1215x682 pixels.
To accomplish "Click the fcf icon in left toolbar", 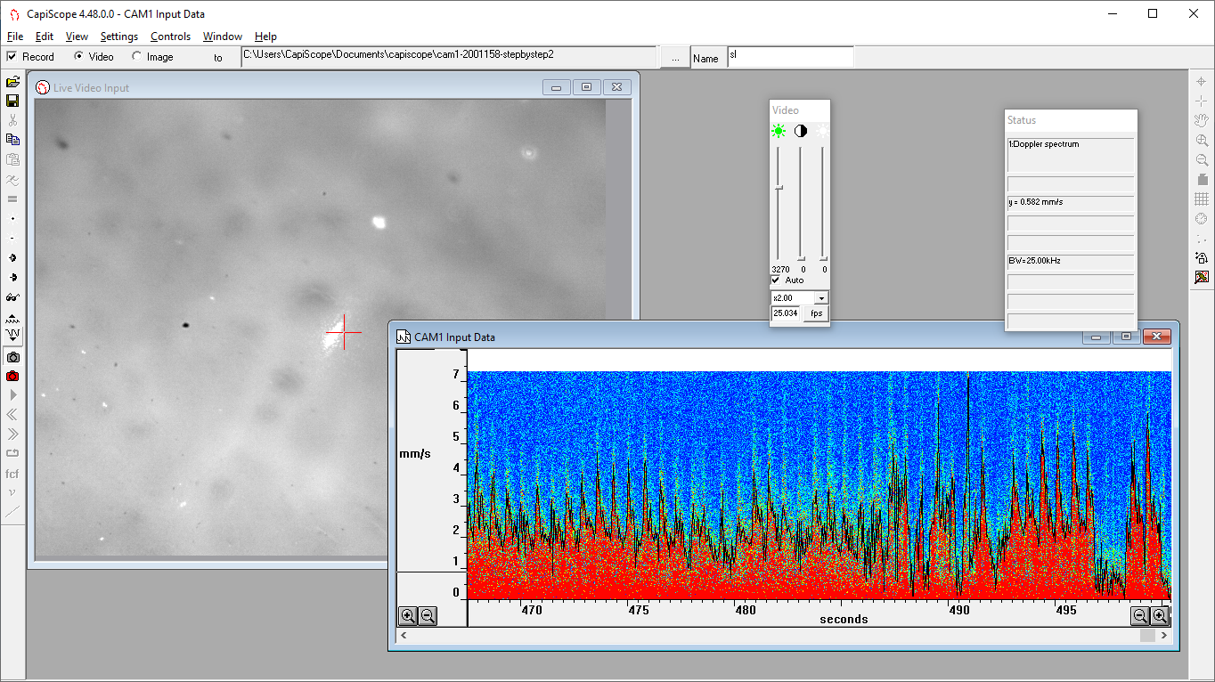I will point(12,473).
